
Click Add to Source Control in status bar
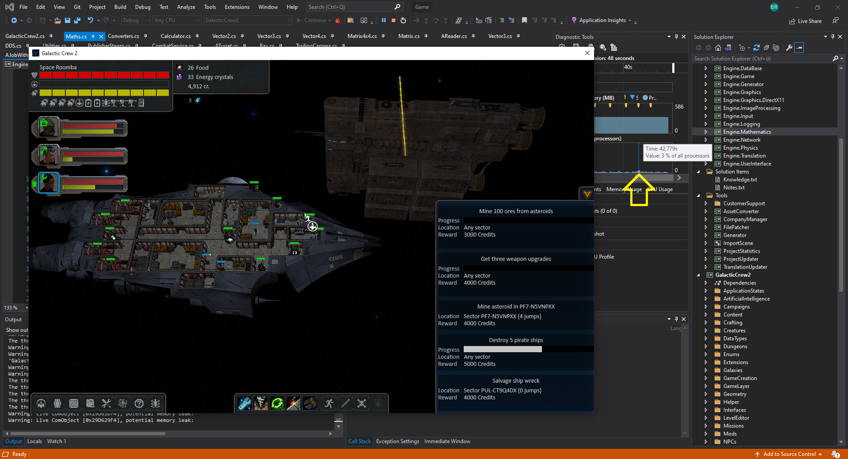789,454
